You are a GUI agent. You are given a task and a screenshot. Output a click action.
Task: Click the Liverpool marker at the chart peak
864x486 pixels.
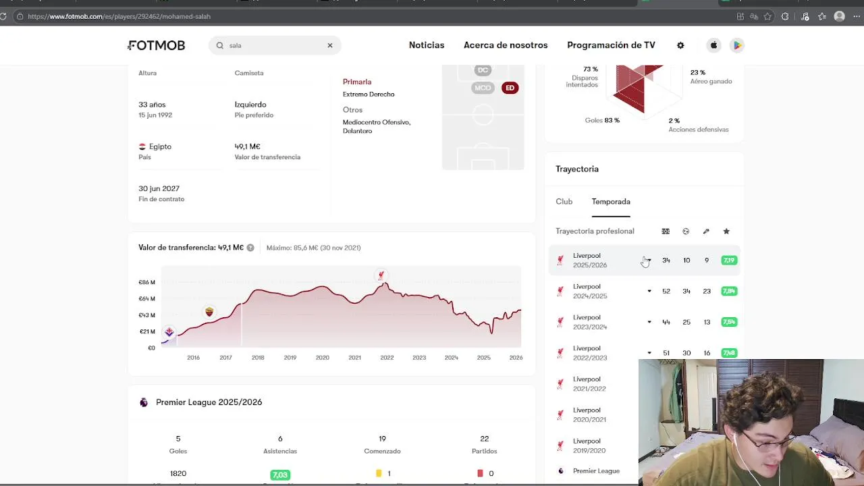[x=381, y=275]
